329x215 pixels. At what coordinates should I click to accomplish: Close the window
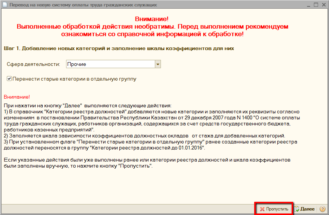(324, 5)
